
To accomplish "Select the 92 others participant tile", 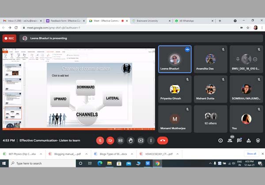I will (211, 119).
